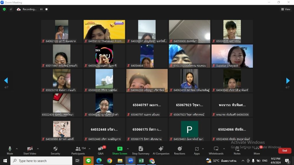Viewport: 294px width, 165px height.
Task: Select the participant tile with the green P avatar
Action: click(189, 129)
